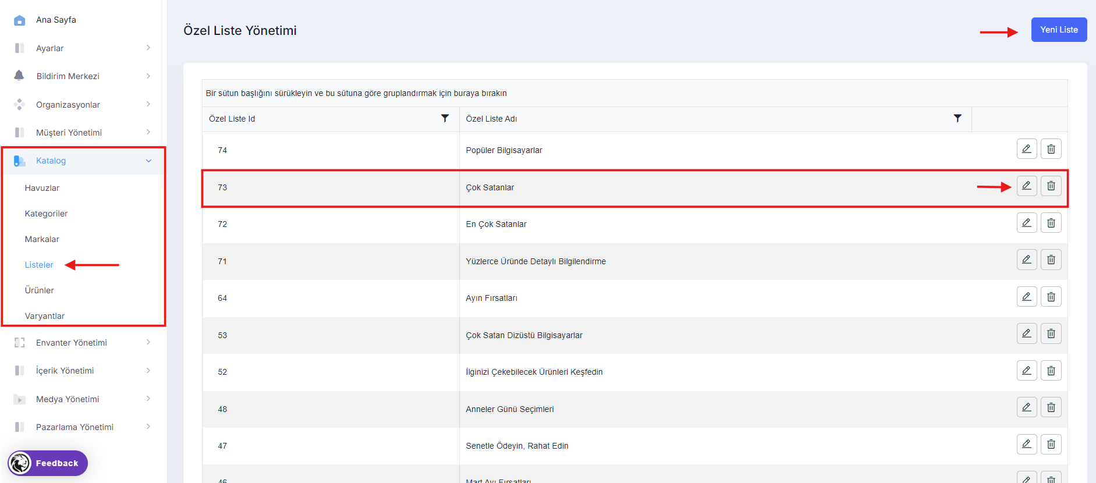Viewport: 1096px width, 483px height.
Task: Edit the Popüler Bilgisayarlar list
Action: pos(1027,149)
